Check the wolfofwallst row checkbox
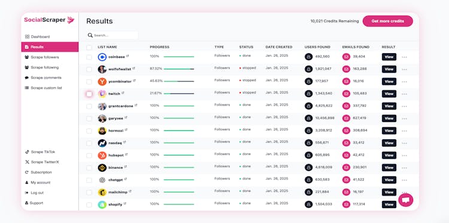The height and width of the screenshot is (223, 449). (x=89, y=69)
